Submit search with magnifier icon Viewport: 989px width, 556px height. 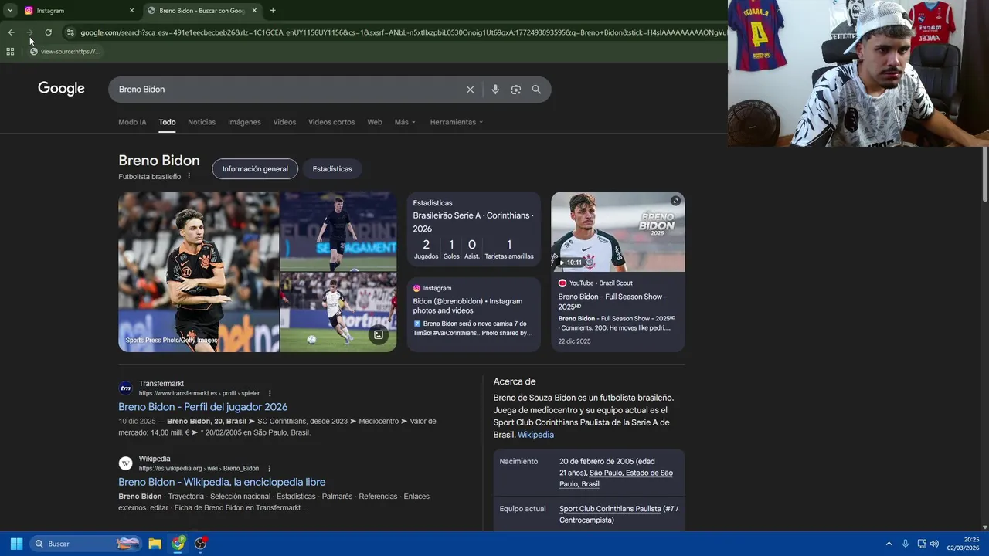tap(536, 90)
